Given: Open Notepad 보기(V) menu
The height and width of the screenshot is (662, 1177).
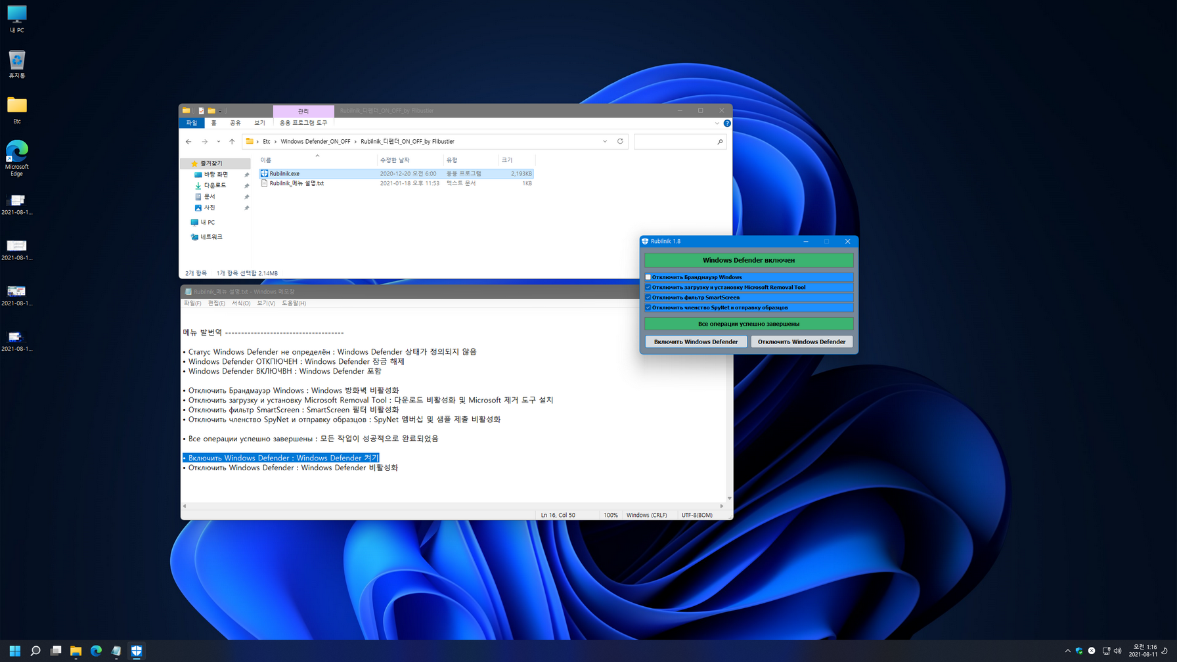Looking at the screenshot, I should pyautogui.click(x=266, y=303).
